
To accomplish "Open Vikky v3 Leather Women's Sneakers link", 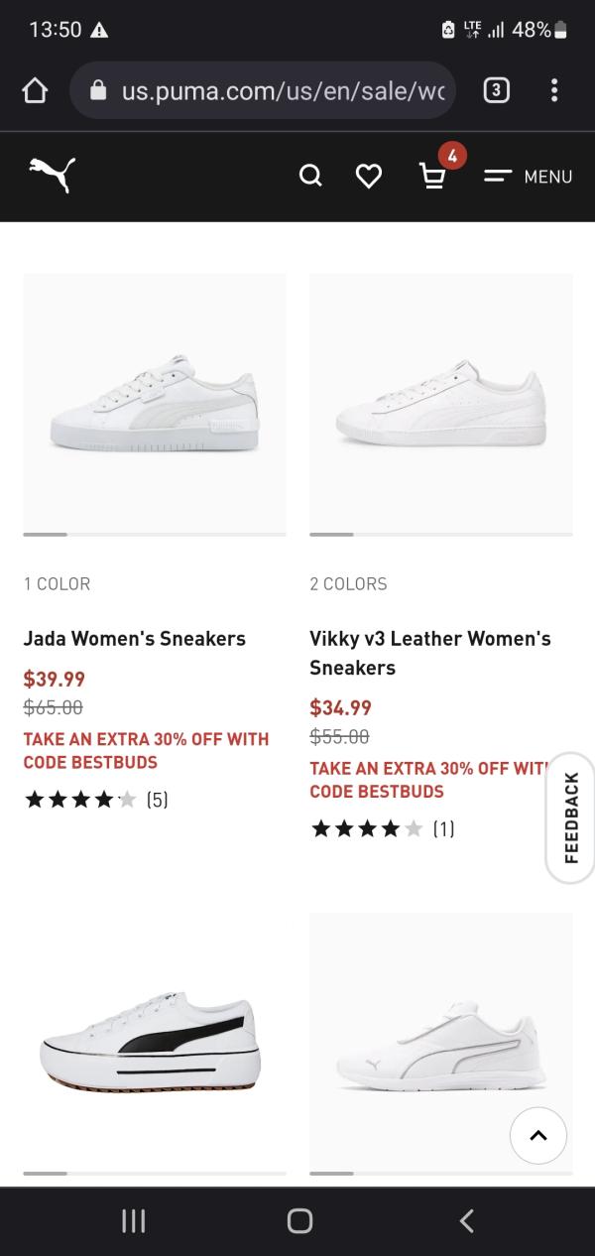I will (429, 653).
